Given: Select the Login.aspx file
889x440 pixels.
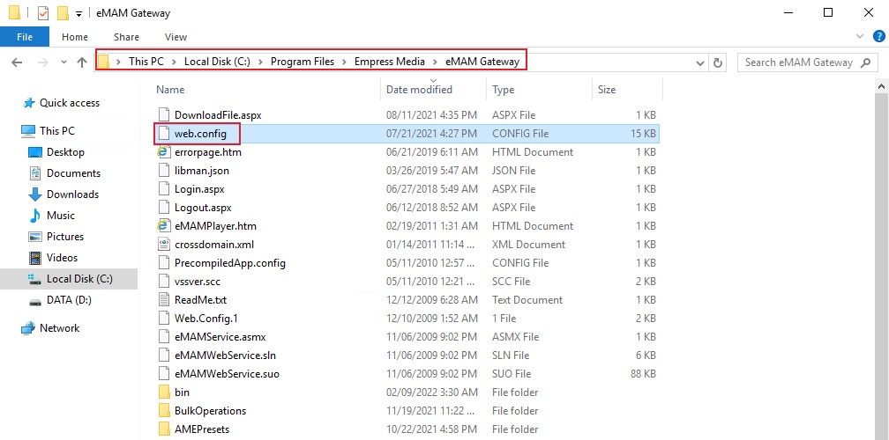Looking at the screenshot, I should tap(199, 189).
